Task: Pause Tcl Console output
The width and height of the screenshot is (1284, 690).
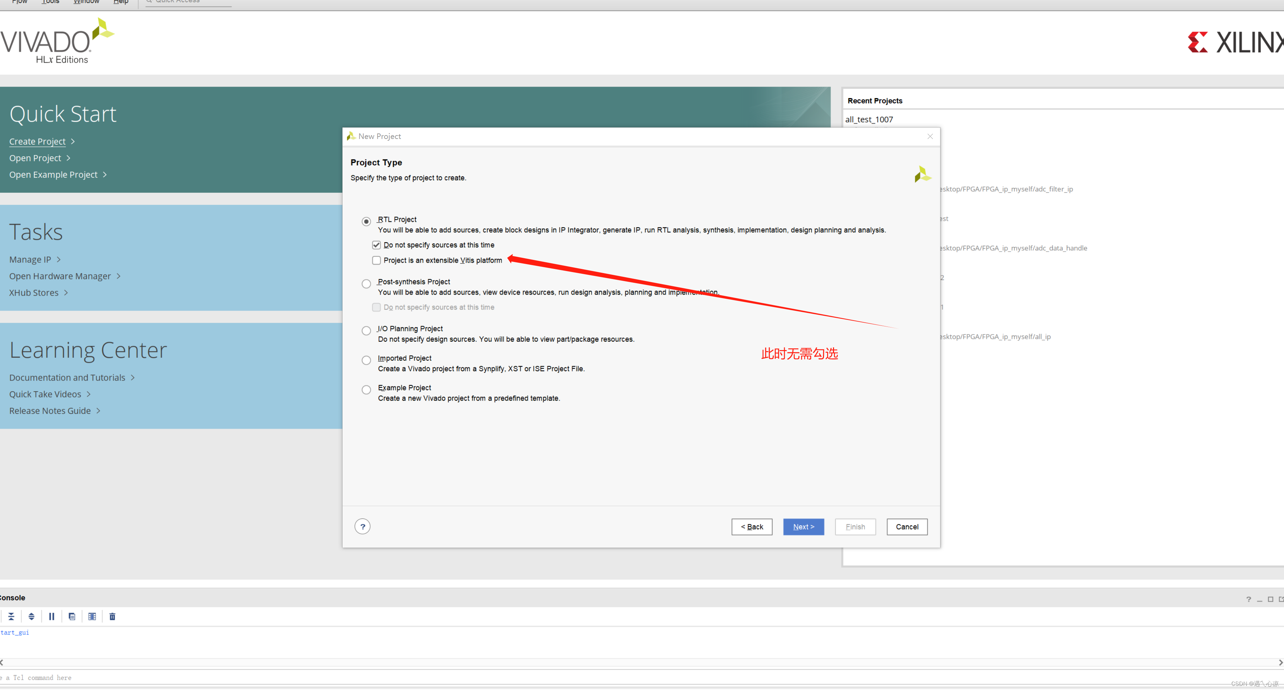Action: 51,616
